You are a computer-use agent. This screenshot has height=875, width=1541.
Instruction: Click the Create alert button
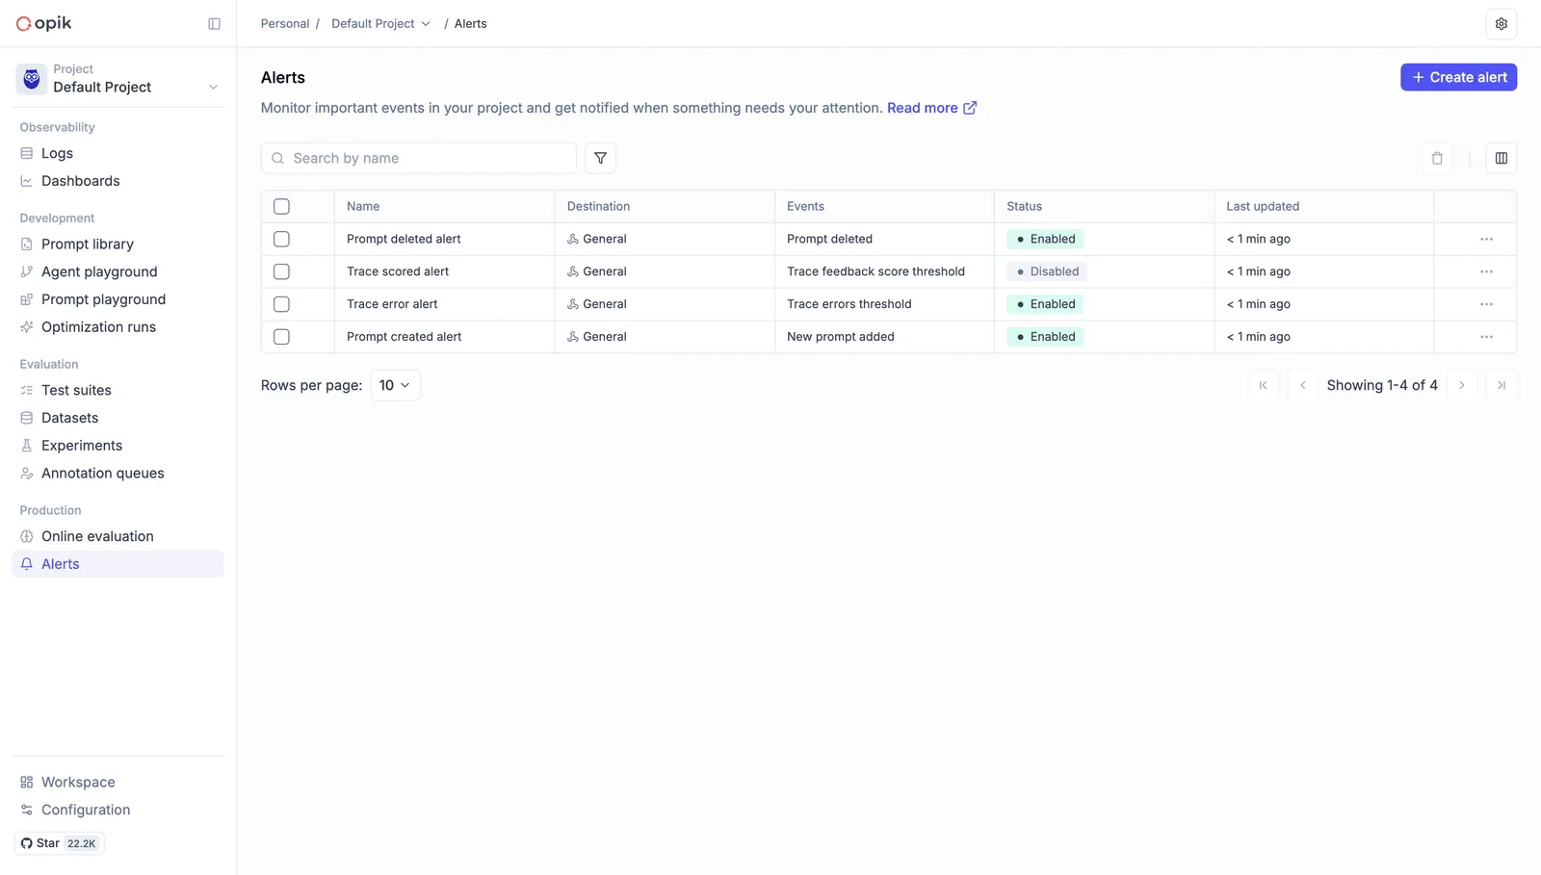tap(1458, 77)
